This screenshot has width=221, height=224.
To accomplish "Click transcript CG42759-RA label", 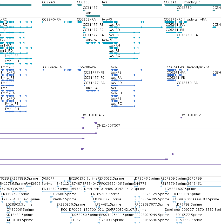I will (x=187, y=35).
